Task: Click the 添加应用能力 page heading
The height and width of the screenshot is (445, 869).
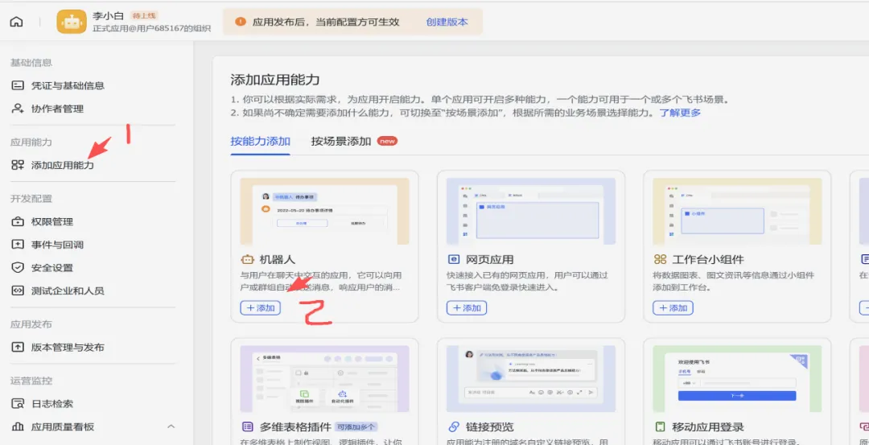Action: point(275,80)
